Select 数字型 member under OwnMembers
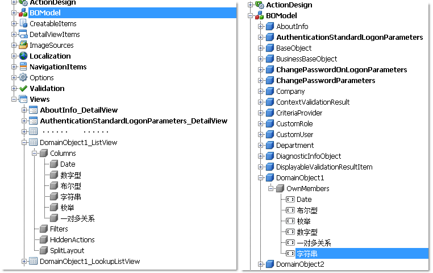433x273 pixels. pyautogui.click(x=307, y=232)
